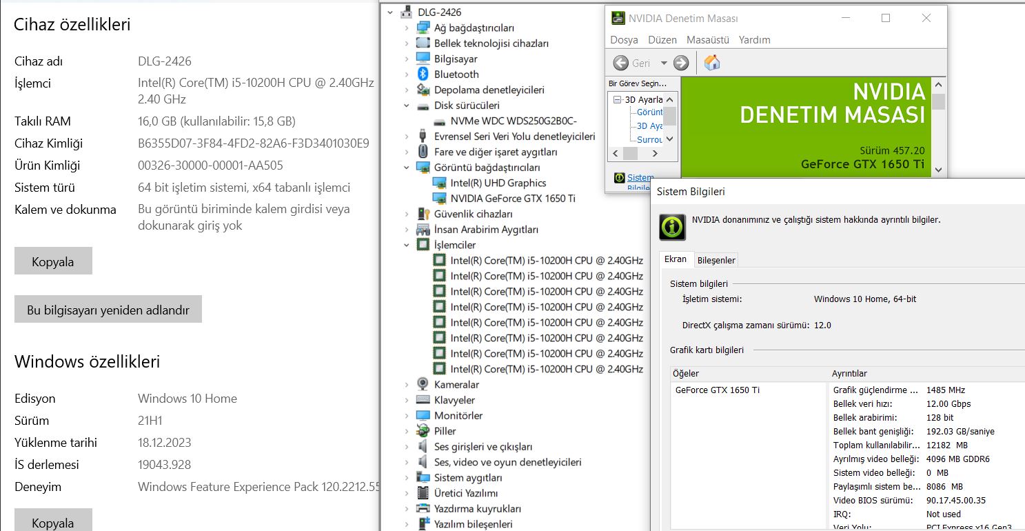Viewport: 1025px width, 531px height.
Task: Click the NVMe WDC disk icon
Action: 439,121
